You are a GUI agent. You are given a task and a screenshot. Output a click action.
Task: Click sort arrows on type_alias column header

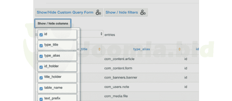coord(180,49)
